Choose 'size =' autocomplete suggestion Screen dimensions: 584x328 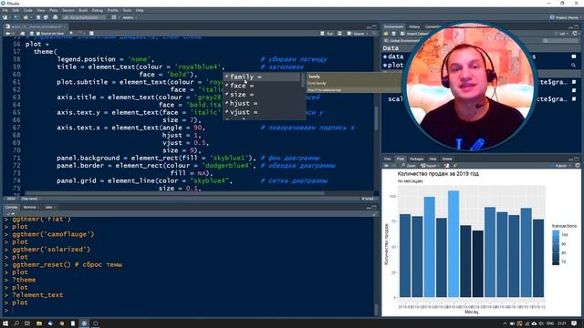(x=263, y=95)
